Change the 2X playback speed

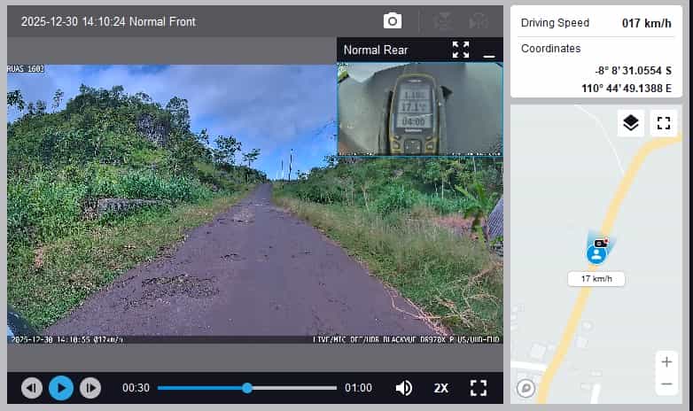tap(441, 388)
